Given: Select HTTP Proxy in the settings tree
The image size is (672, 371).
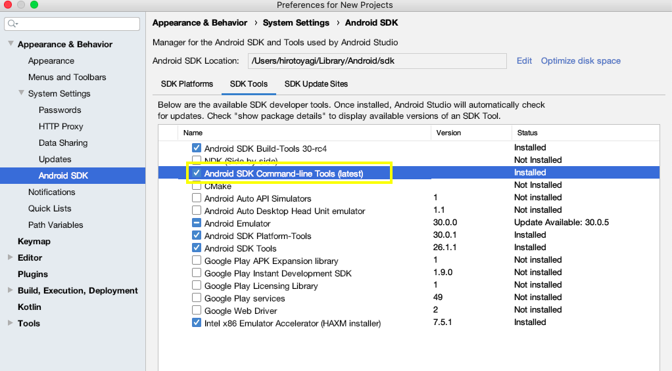Looking at the screenshot, I should 60,126.
